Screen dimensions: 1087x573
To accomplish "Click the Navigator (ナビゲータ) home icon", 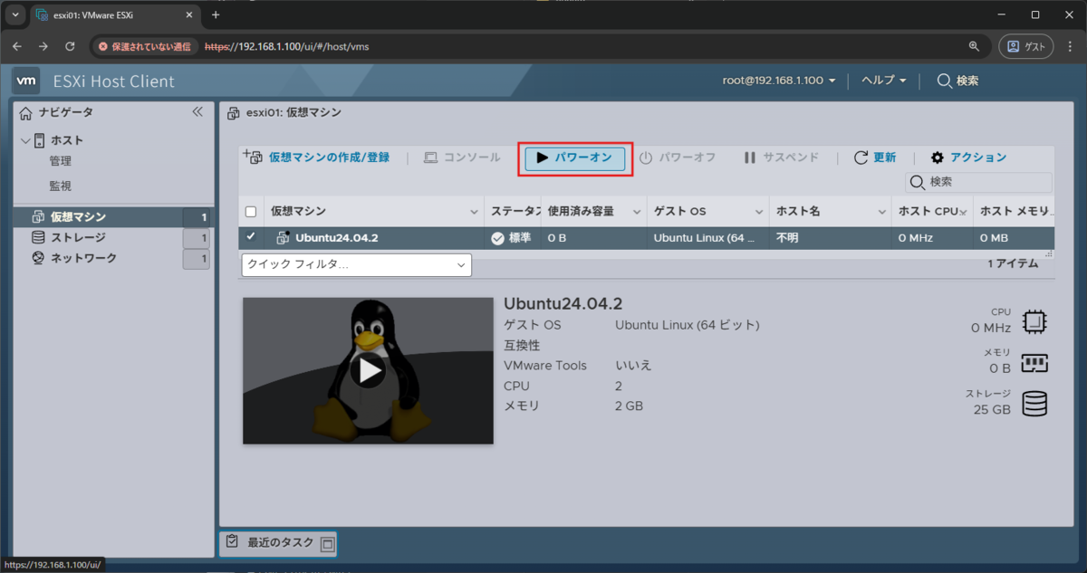I will pos(26,112).
